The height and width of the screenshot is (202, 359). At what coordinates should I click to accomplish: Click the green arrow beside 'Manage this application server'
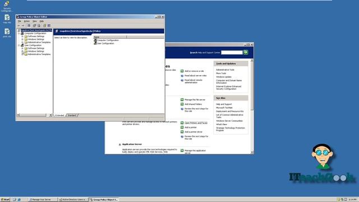coord(182,150)
